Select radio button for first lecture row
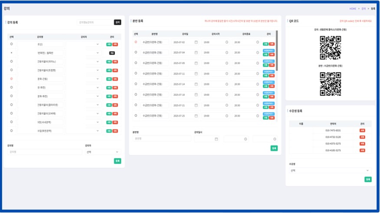380x213 pixels. [x=11, y=44]
